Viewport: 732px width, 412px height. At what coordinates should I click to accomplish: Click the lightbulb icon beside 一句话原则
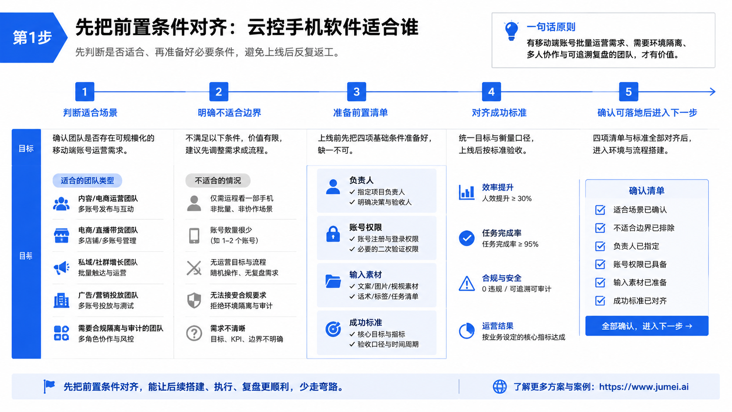pos(511,31)
